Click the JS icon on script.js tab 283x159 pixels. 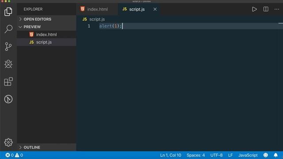point(125,9)
